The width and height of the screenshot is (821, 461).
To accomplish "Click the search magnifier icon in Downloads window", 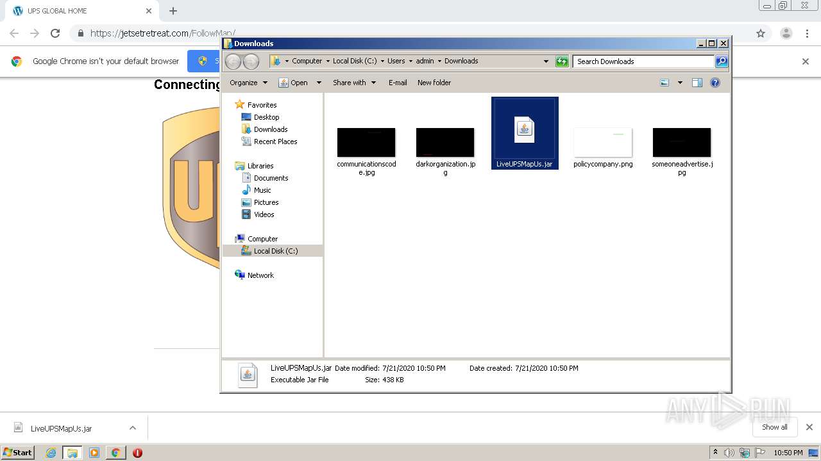I will coord(722,61).
